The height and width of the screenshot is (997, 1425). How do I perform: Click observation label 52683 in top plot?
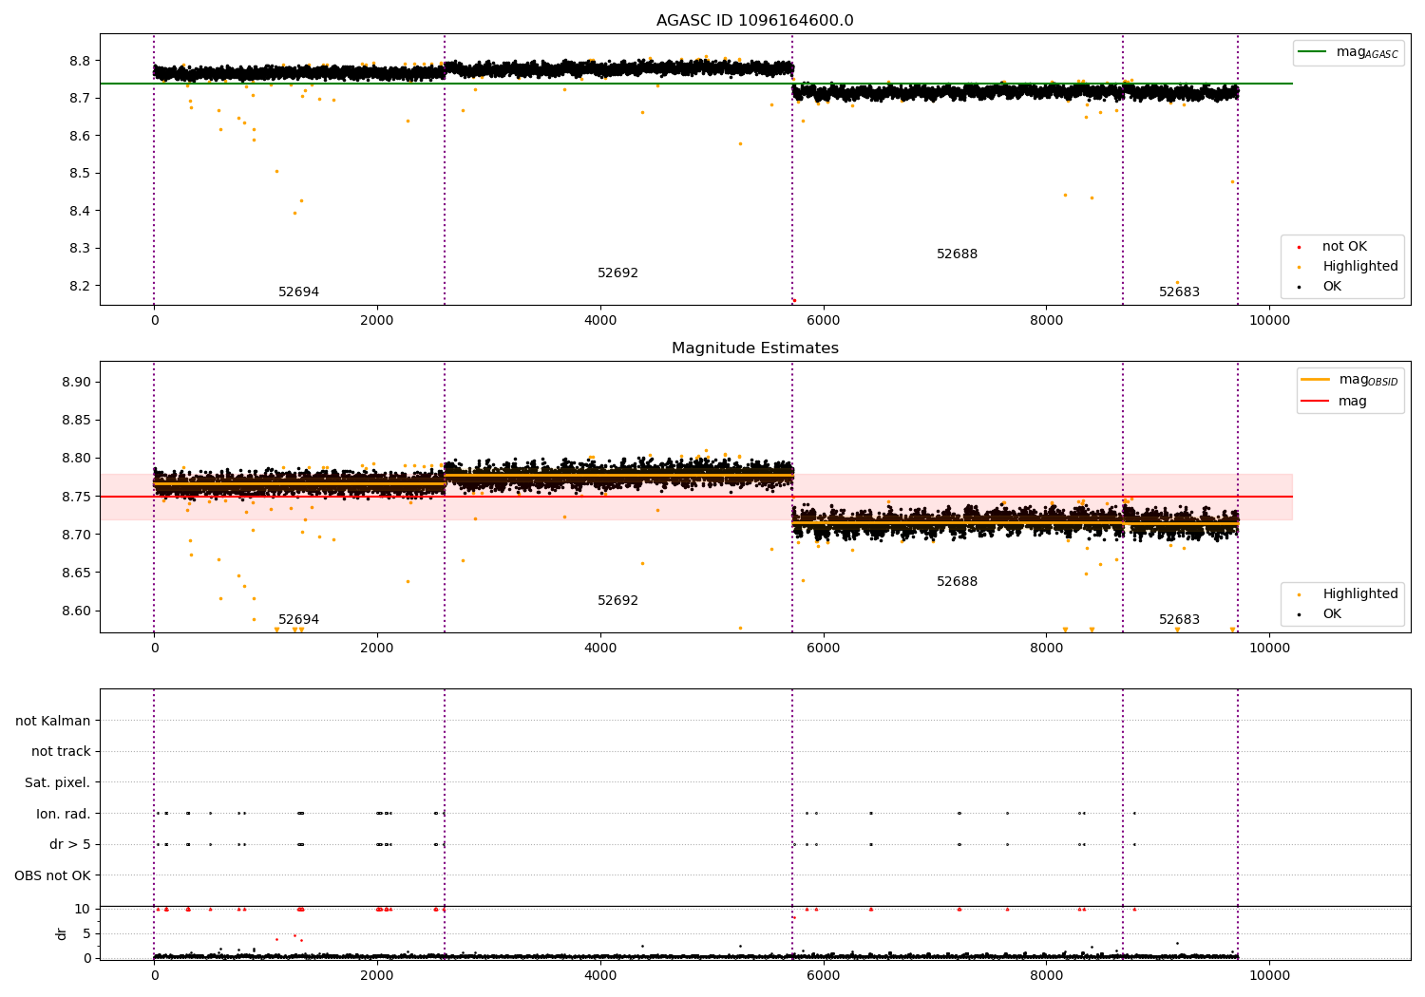tap(1179, 292)
